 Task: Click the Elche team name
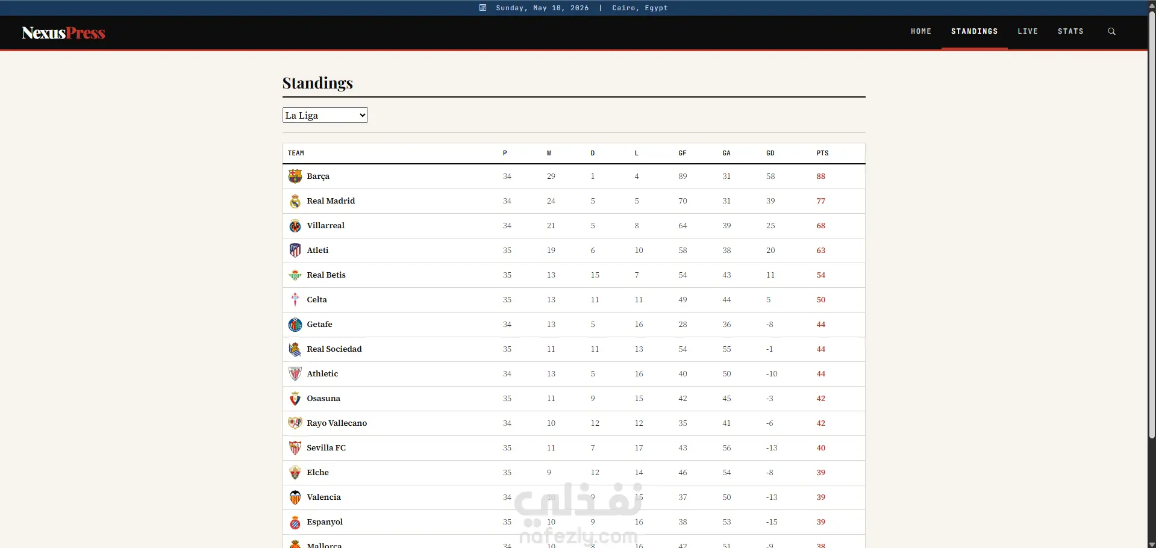point(317,473)
